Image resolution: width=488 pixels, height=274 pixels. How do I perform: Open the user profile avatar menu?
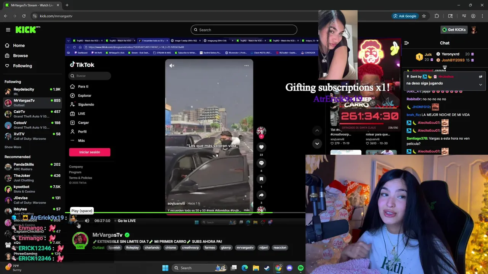tap(474, 30)
